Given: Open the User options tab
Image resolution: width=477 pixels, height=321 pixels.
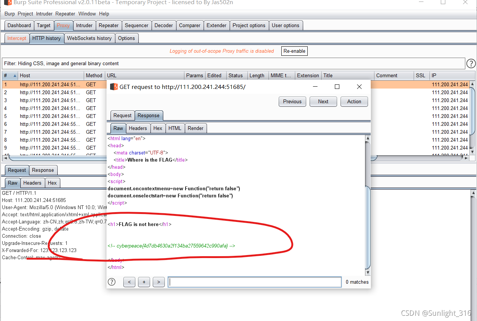Looking at the screenshot, I should click(285, 25).
